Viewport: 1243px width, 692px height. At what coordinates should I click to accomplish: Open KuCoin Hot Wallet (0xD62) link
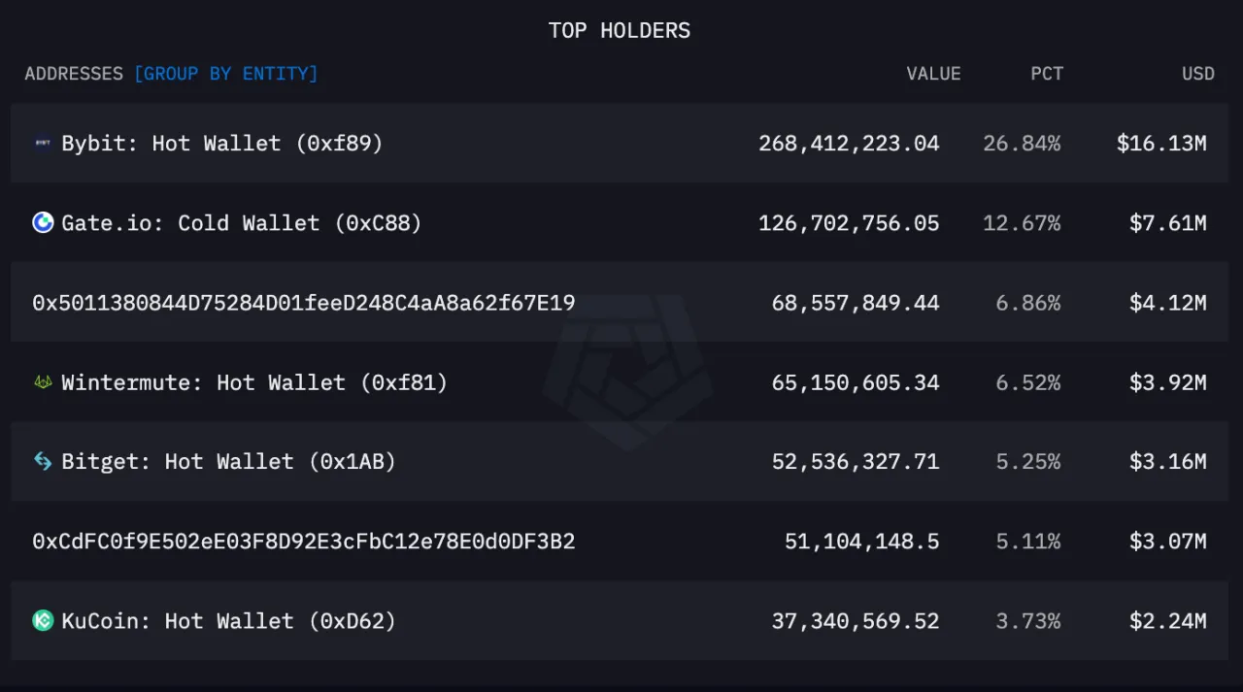pos(229,621)
